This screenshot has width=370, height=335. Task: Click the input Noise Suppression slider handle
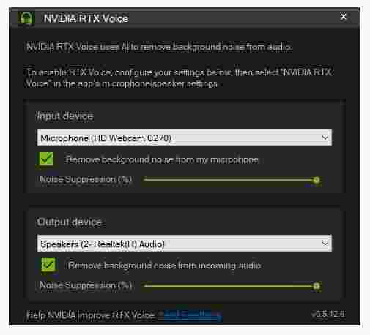click(317, 180)
